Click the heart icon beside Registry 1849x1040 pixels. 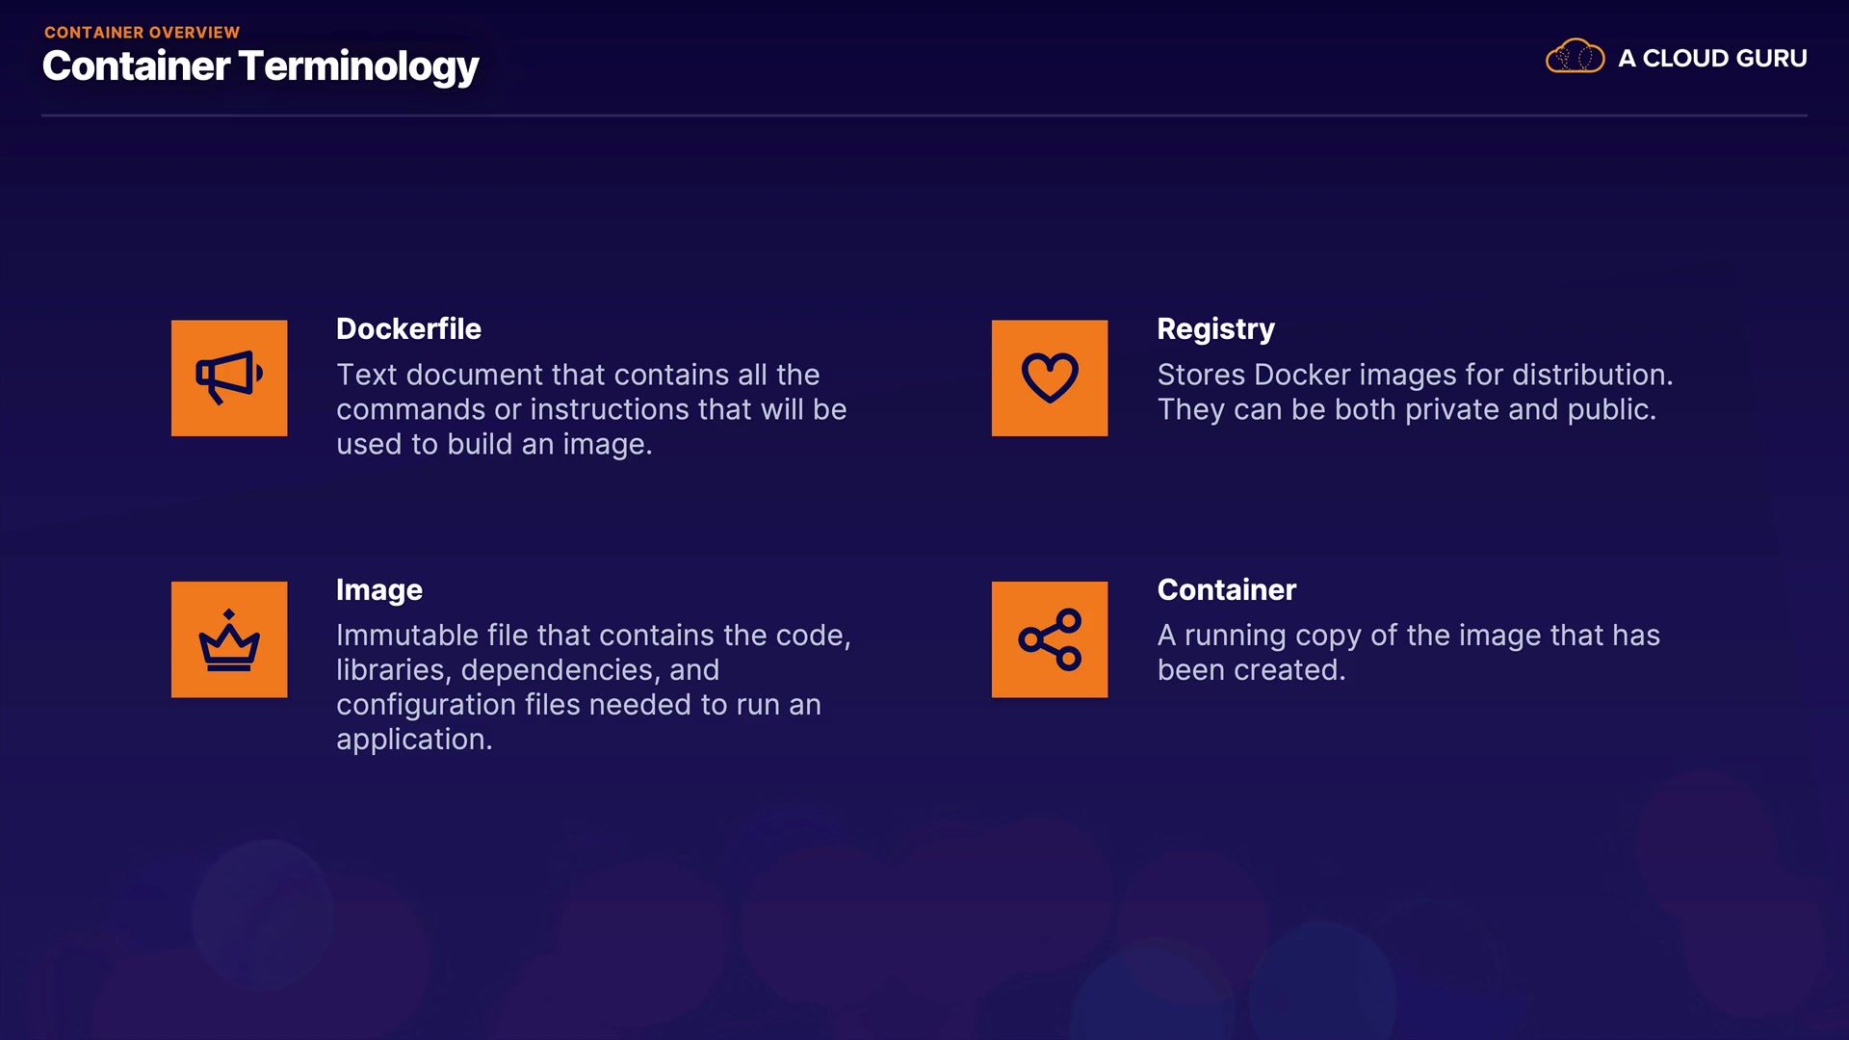1050,377
